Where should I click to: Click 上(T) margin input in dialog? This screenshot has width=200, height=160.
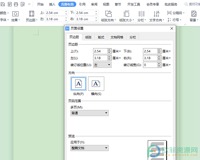(x=100, y=51)
